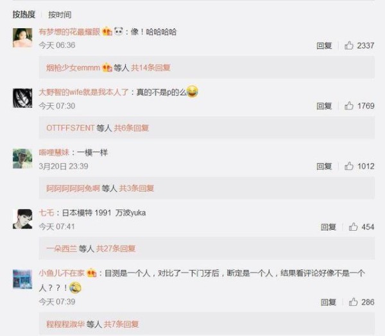Expand 共6条回复 replies
This screenshot has height=336, width=385.
pos(132,128)
